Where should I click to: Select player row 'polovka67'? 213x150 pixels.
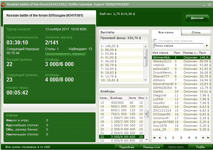click(x=181, y=69)
